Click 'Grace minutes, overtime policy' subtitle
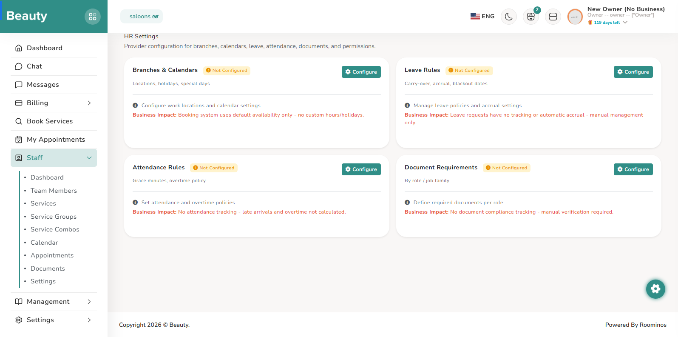Image resolution: width=678 pixels, height=337 pixels. point(169,181)
